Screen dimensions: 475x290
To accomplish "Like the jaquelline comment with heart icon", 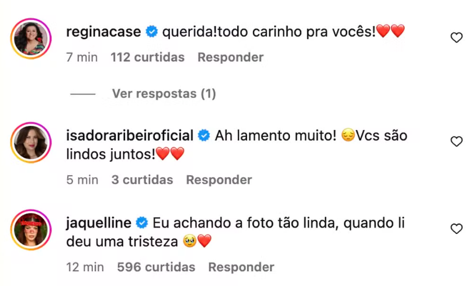I will click(457, 229).
